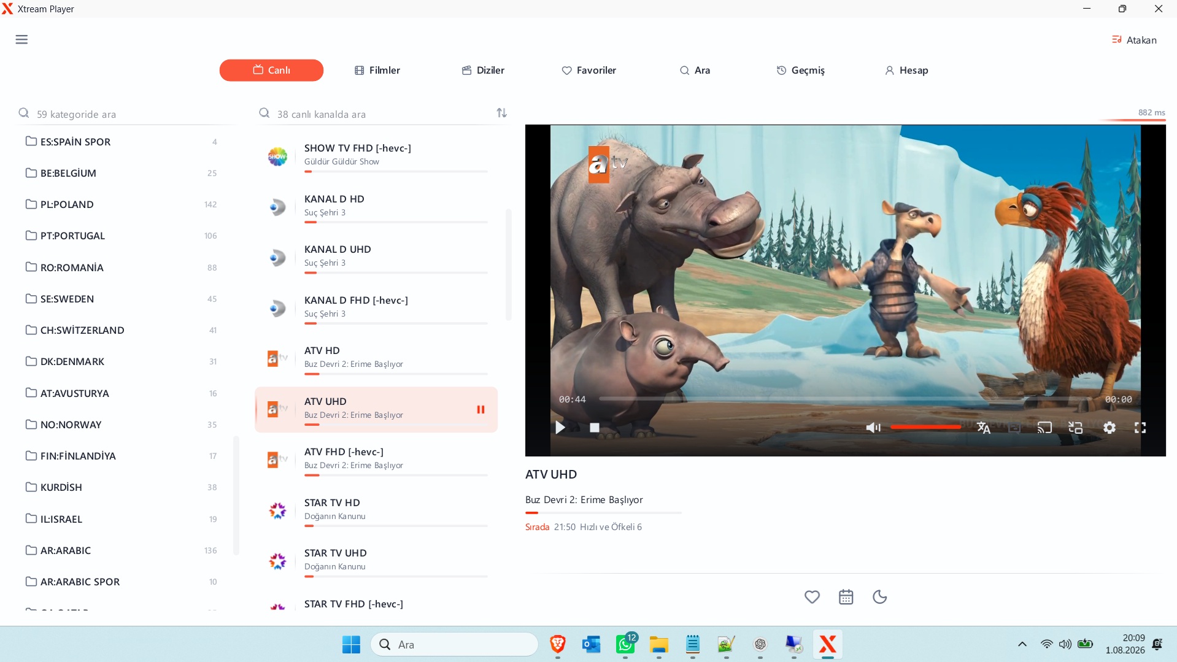Play ATV FHD [-hevc-] channel
The height and width of the screenshot is (662, 1177).
[x=376, y=460]
